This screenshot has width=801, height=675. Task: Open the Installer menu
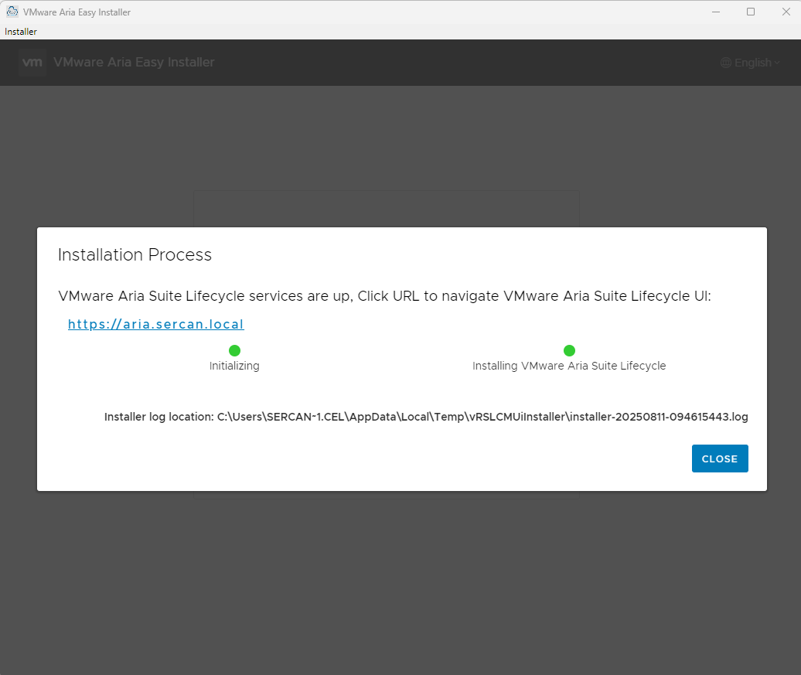21,32
